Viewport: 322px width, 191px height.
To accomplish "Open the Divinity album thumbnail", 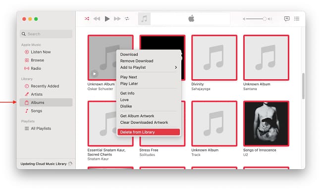I will (214, 58).
